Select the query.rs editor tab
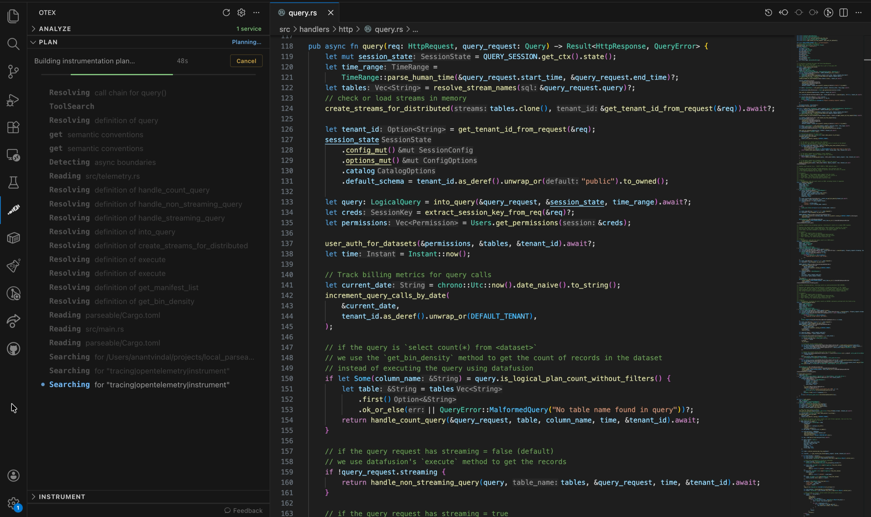Viewport: 871px width, 517px height. pos(304,13)
